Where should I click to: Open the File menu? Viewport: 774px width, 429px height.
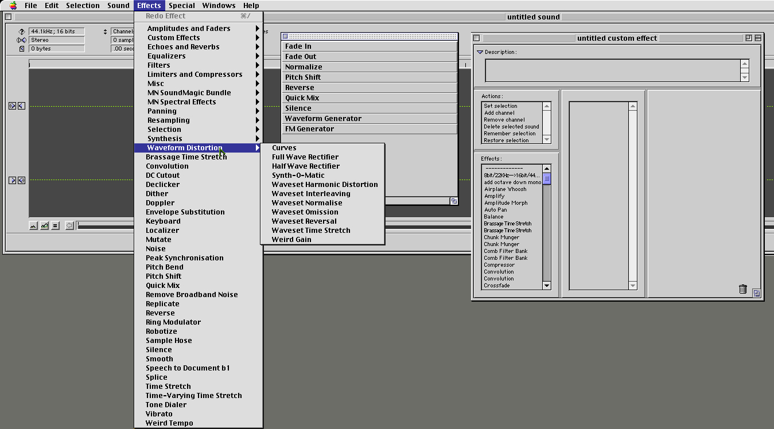point(30,6)
